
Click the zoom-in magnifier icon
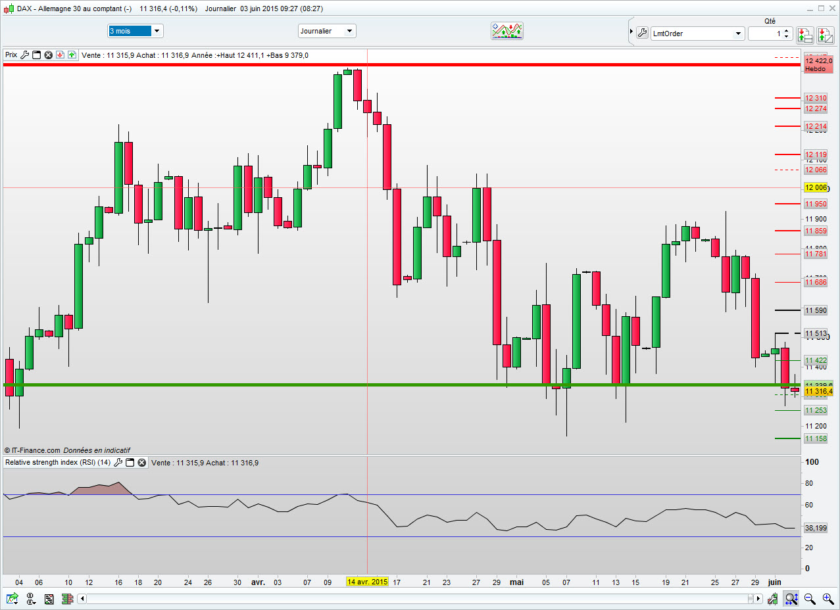tap(828, 599)
